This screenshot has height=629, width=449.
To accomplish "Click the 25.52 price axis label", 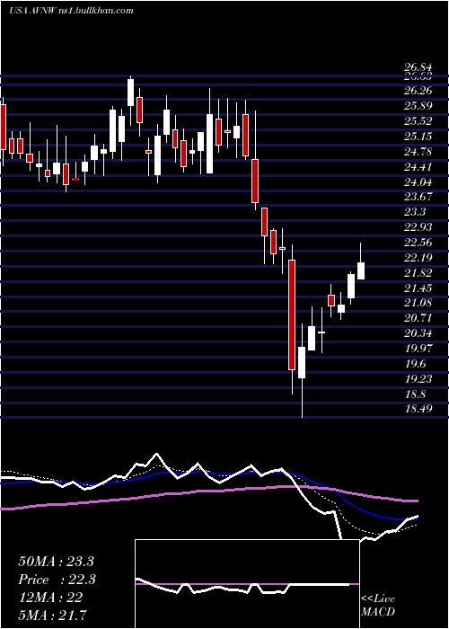I will (418, 121).
